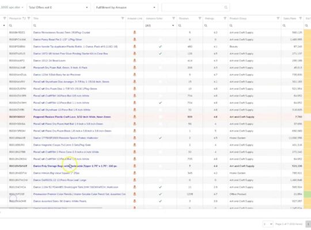Click search icon in Title filter cell
The image size is (311, 230).
35,25
